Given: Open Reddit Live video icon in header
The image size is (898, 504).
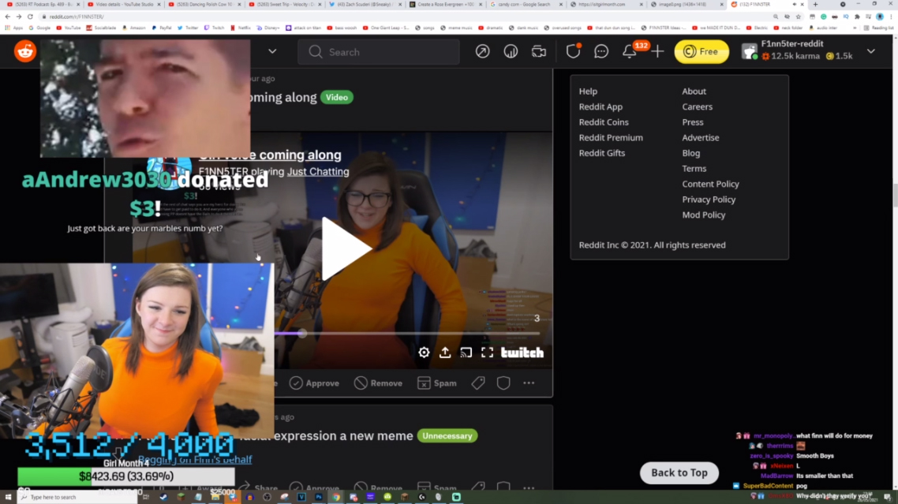Looking at the screenshot, I should [x=539, y=51].
